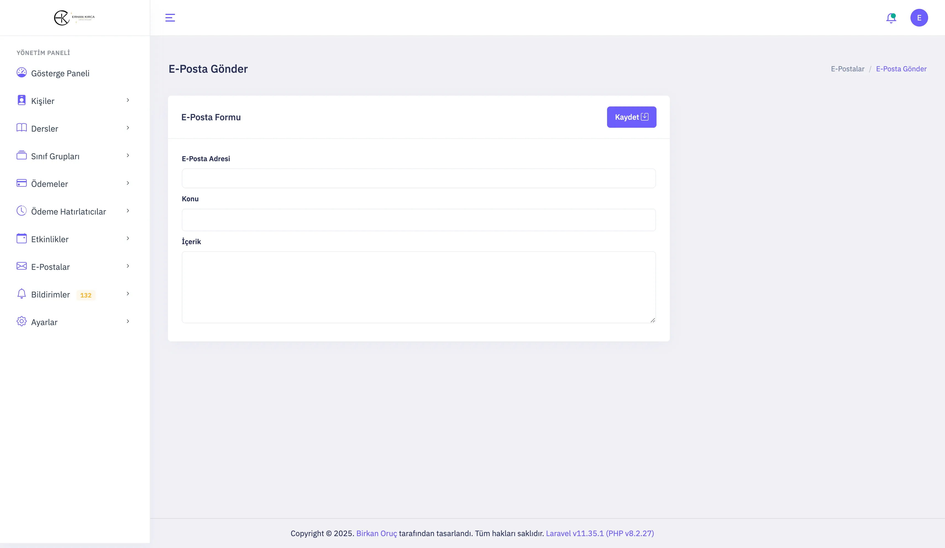
Task: Click the Ayarlar gear icon
Action: pos(22,321)
